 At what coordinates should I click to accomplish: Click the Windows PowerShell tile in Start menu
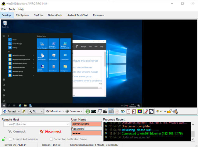click(54, 44)
